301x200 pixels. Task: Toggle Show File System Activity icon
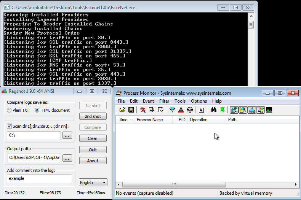(243, 110)
